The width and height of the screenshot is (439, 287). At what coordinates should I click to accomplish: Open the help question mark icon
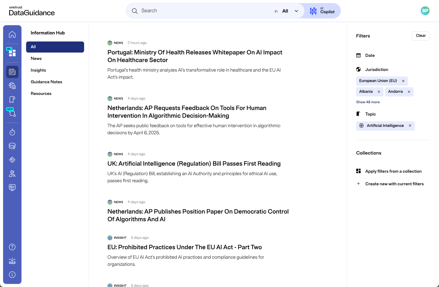(12, 247)
